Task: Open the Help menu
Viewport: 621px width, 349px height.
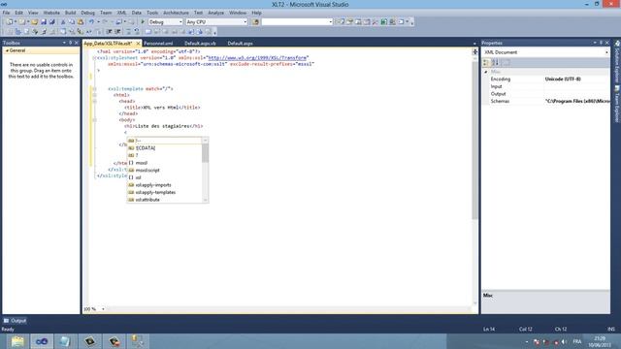Action: (256, 13)
